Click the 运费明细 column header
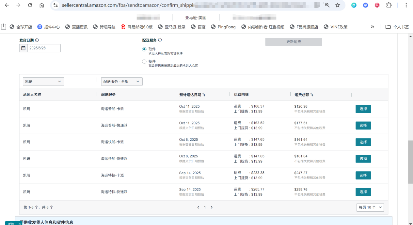This screenshot has width=413, height=225. [x=241, y=95]
